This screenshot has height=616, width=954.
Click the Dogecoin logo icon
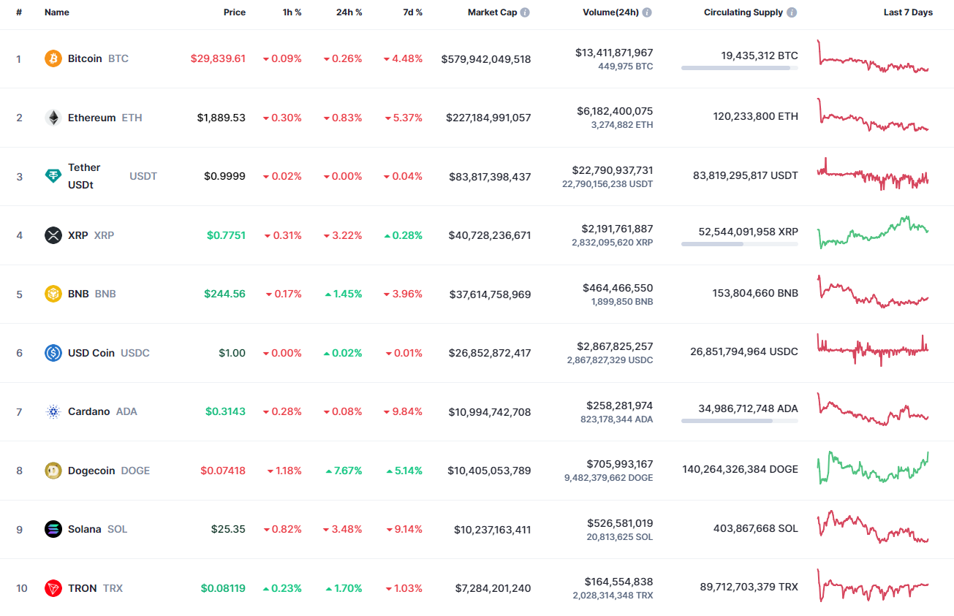pyautogui.click(x=53, y=471)
